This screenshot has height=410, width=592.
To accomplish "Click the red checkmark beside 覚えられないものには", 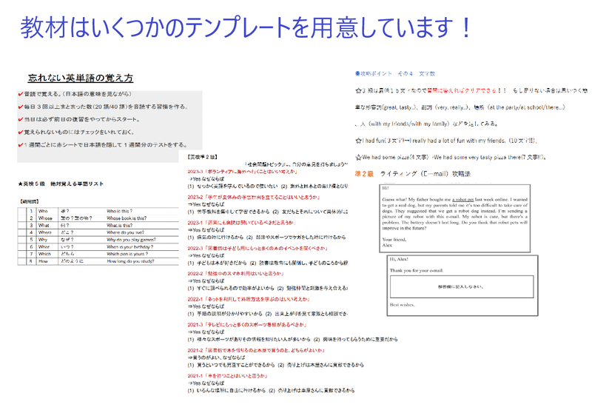I will (20, 132).
